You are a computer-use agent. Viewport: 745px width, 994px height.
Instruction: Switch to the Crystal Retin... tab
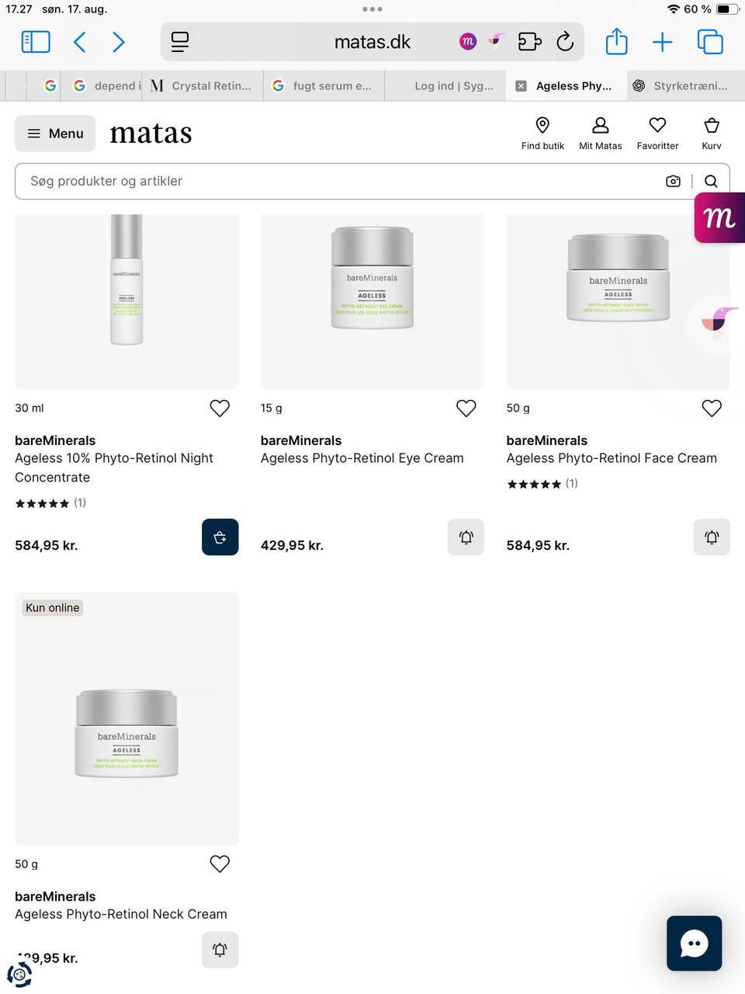(x=203, y=86)
